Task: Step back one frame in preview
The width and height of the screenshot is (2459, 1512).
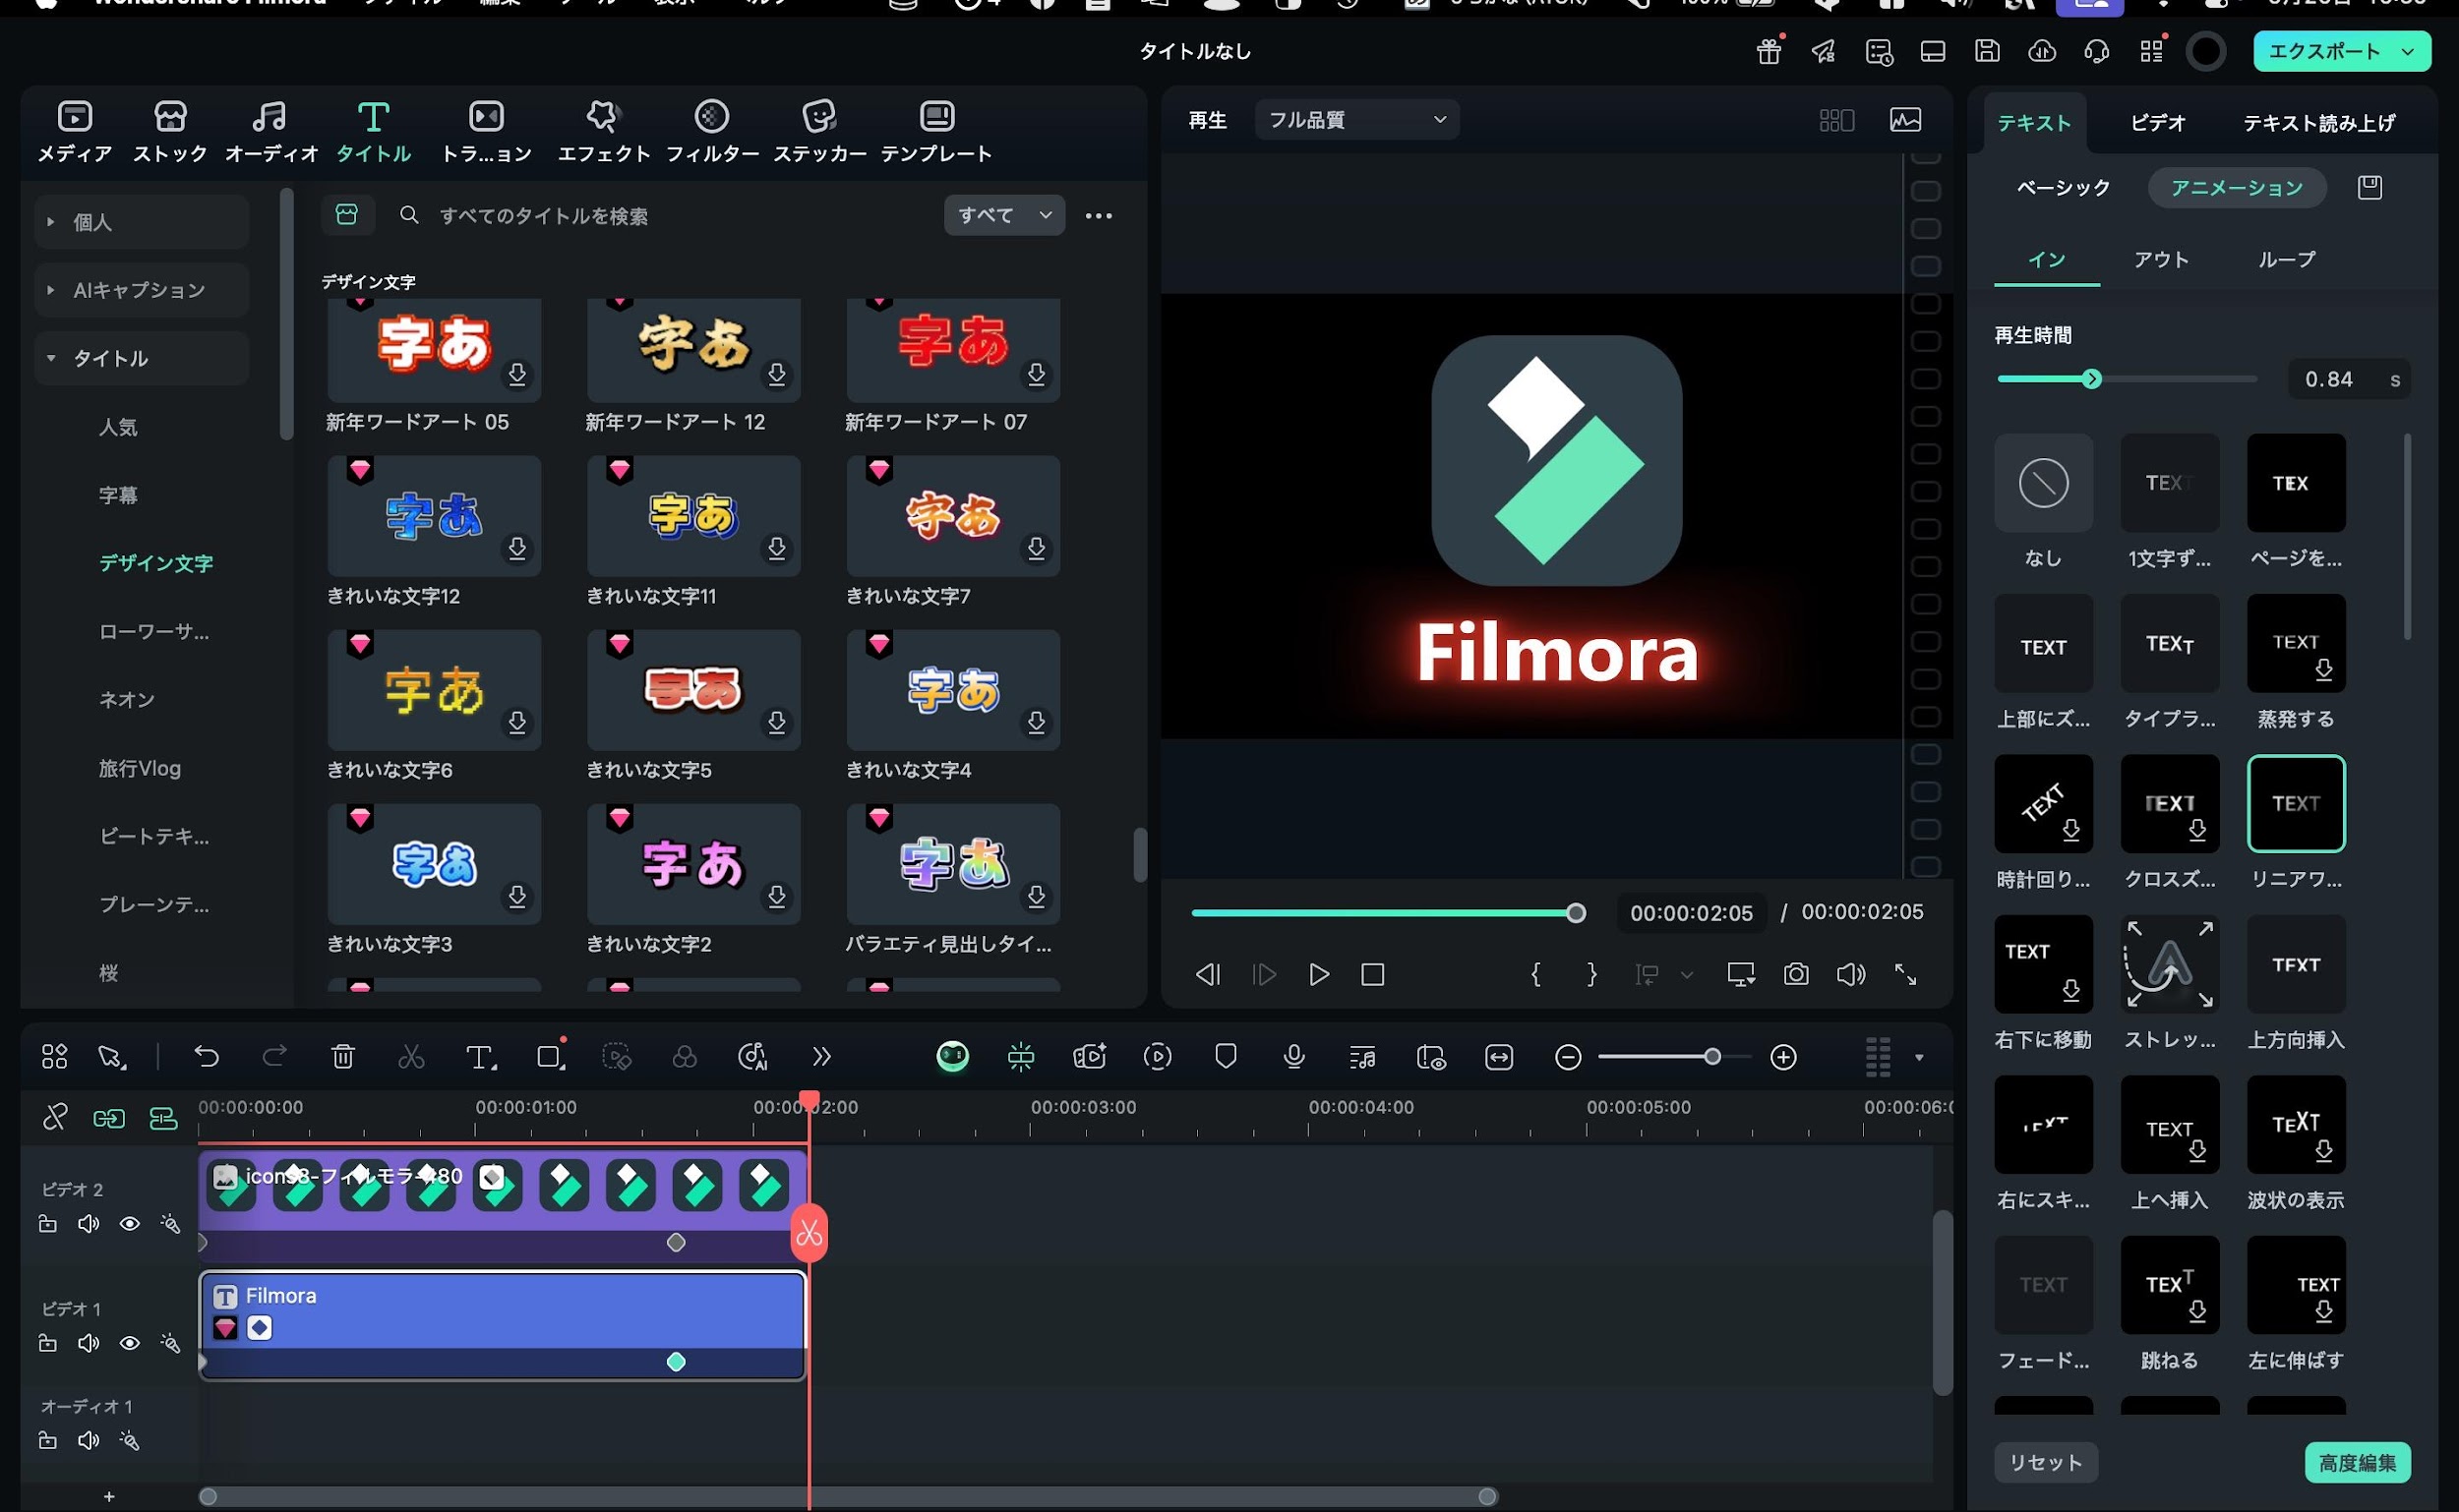Action: [1208, 974]
